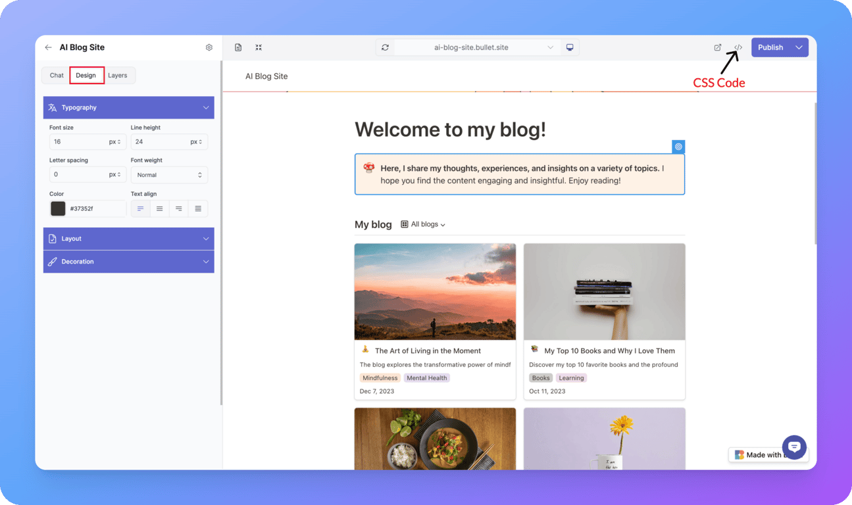The width and height of the screenshot is (852, 505).
Task: Open site settings gear icon
Action: coord(209,47)
